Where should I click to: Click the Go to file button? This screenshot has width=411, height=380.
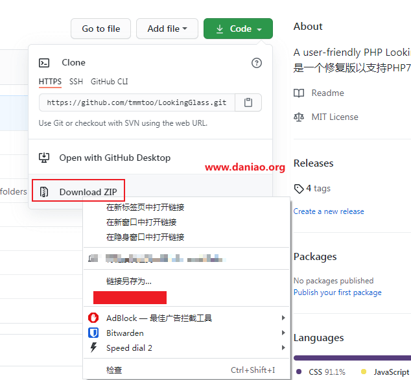(100, 29)
